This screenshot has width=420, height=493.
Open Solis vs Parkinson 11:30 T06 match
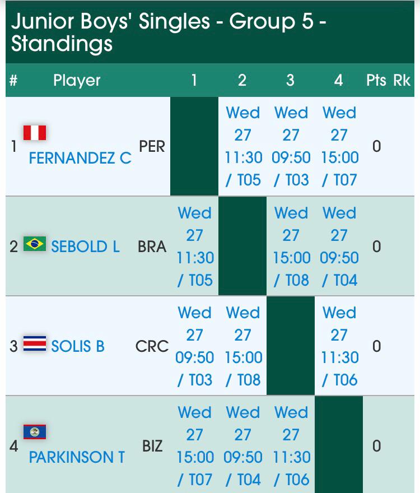pos(339,346)
